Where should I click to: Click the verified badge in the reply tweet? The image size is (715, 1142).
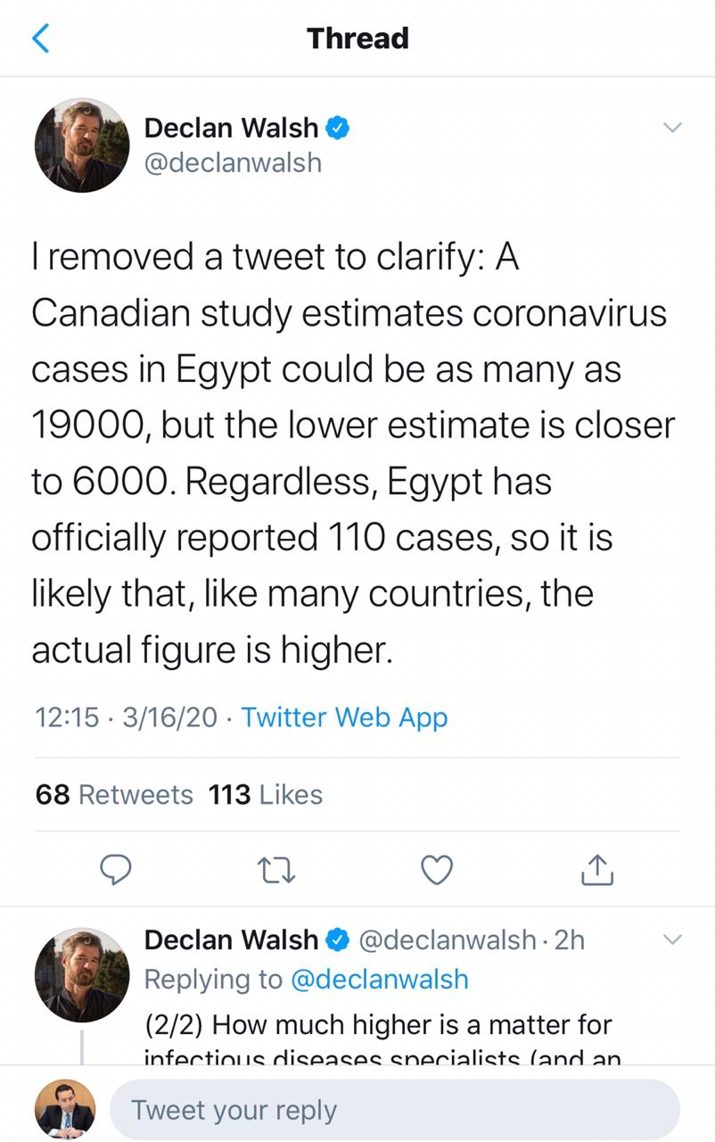pos(336,939)
